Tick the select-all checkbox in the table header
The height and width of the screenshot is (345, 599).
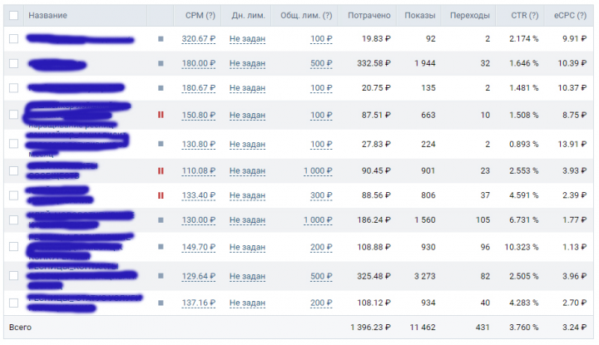14,16
